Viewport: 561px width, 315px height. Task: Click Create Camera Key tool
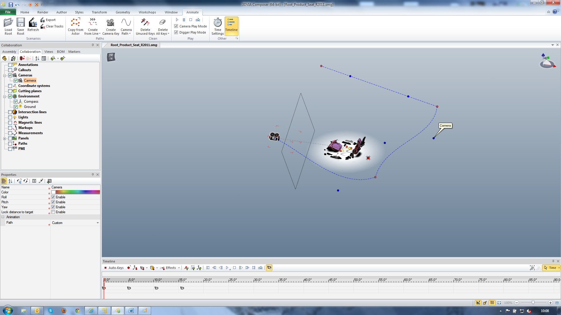pyautogui.click(x=111, y=26)
